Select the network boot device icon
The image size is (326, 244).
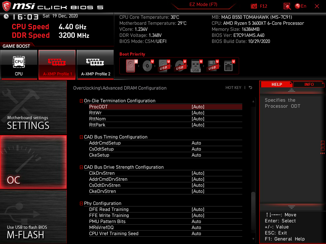click(229, 66)
